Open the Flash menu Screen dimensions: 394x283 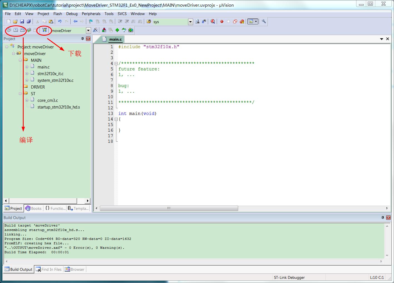[x=58, y=14]
